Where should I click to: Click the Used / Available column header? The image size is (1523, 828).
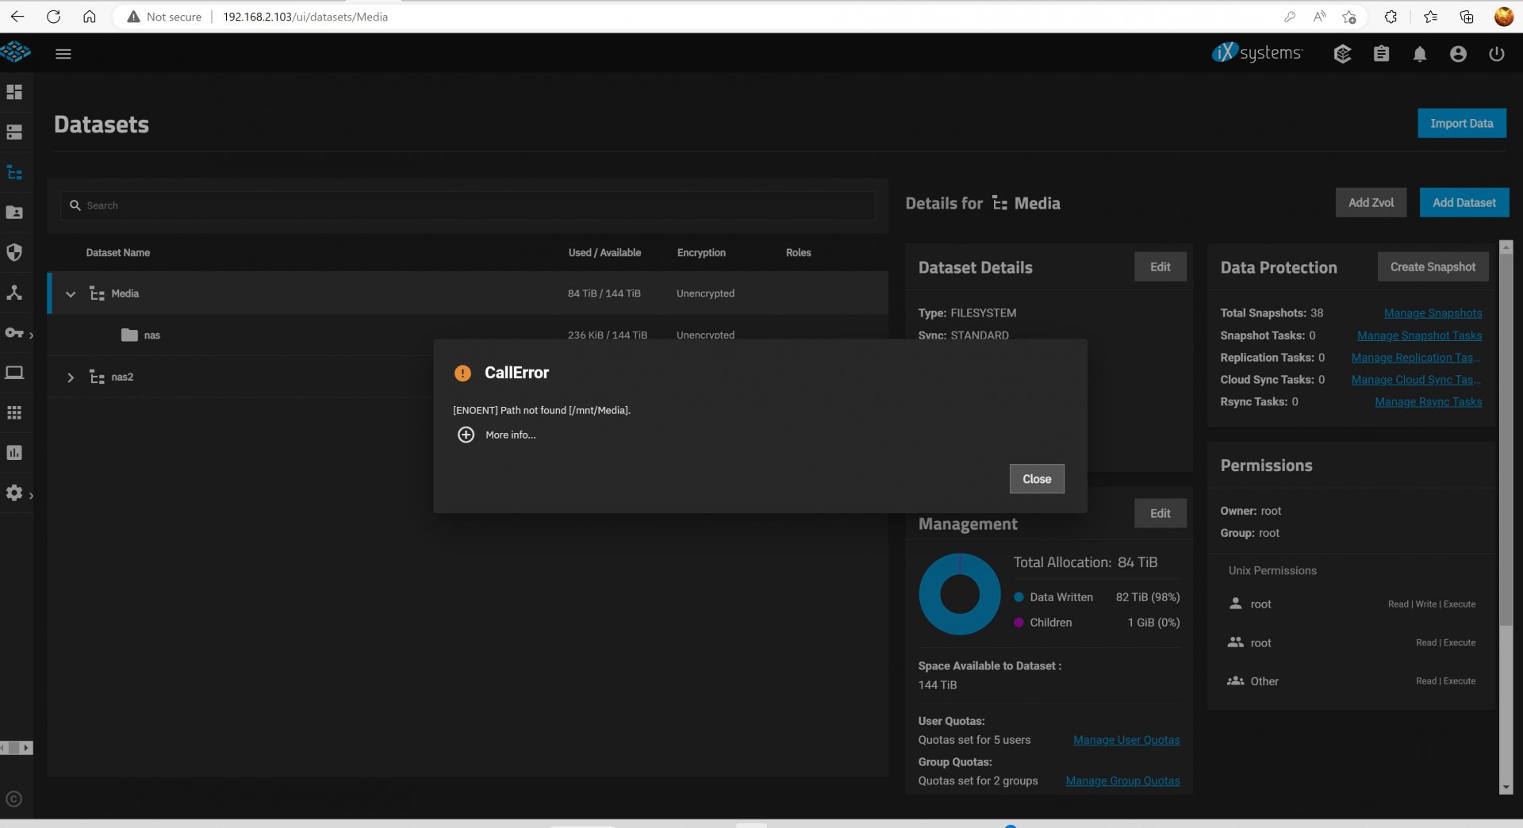pyautogui.click(x=604, y=253)
